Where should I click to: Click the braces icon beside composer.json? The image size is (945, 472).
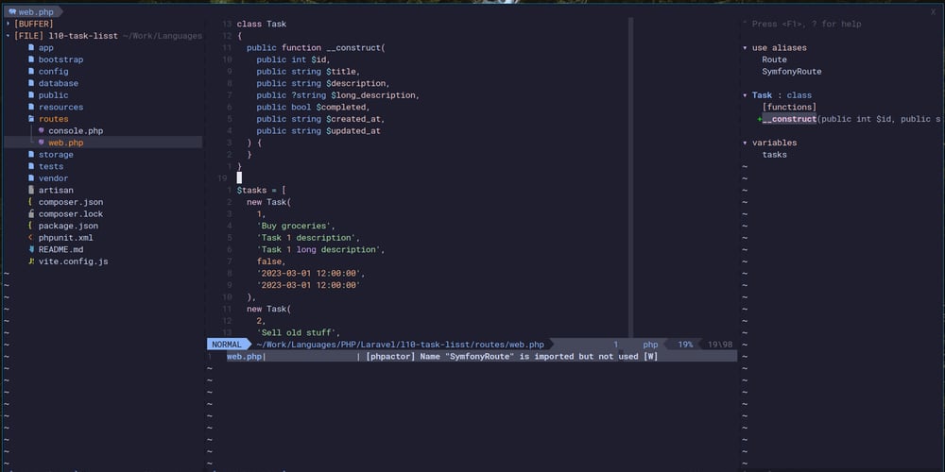click(x=31, y=202)
